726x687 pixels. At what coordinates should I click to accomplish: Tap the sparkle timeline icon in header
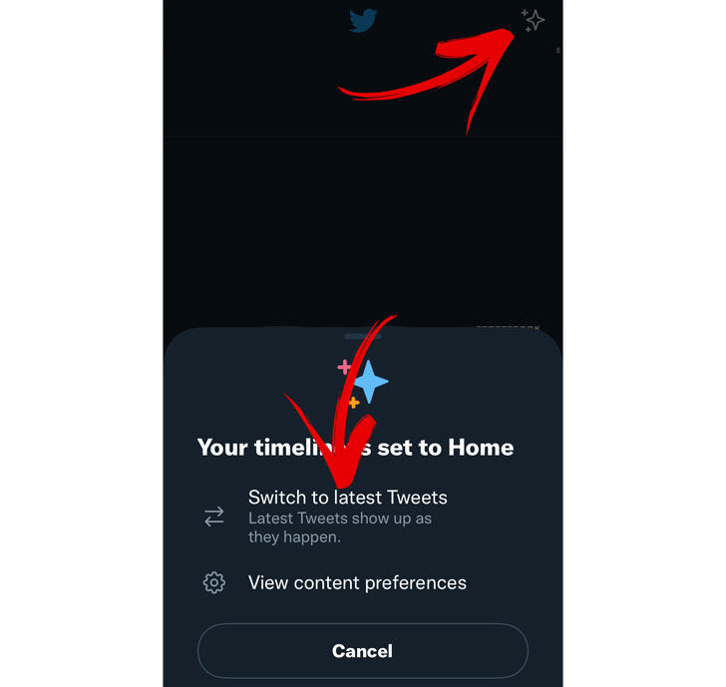point(533,20)
